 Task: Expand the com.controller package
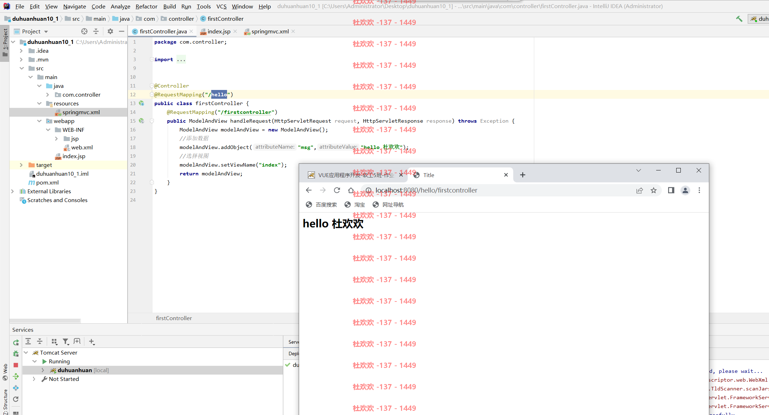click(48, 95)
